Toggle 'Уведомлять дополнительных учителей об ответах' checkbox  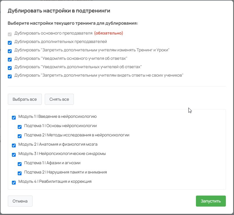10,68
